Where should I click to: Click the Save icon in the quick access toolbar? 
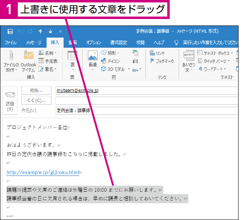[x=10, y=32]
